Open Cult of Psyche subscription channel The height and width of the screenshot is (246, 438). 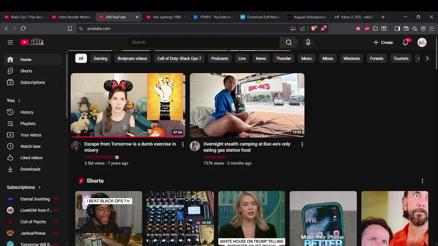tap(33, 222)
